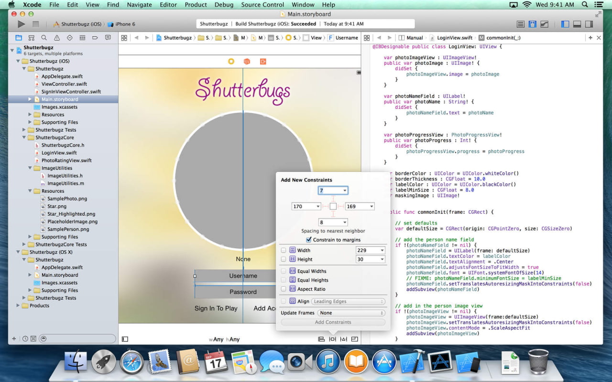
Task: Open the Product menu
Action: point(196,5)
